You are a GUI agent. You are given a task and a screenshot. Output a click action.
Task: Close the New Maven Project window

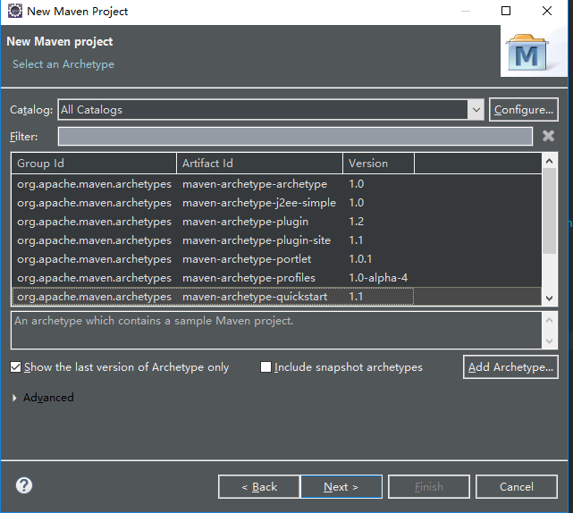coord(547,11)
